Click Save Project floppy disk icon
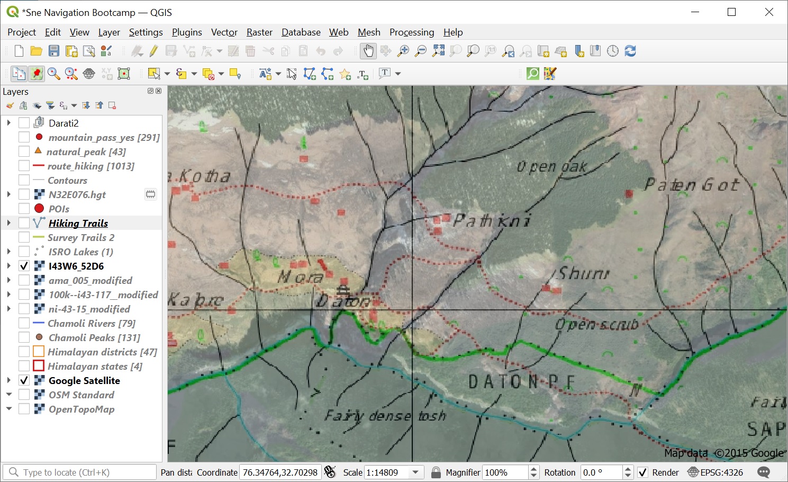 click(x=54, y=51)
